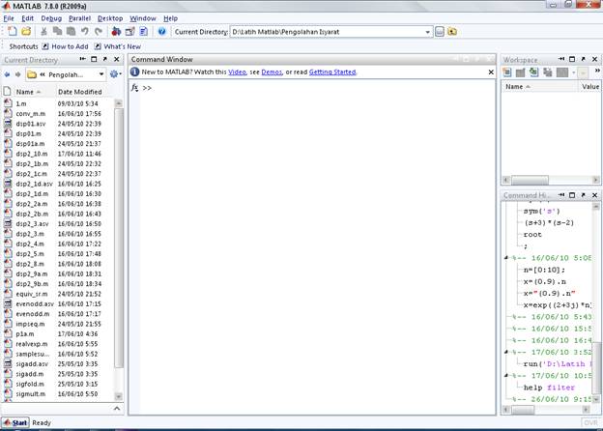Click the Getting Started link

332,72
